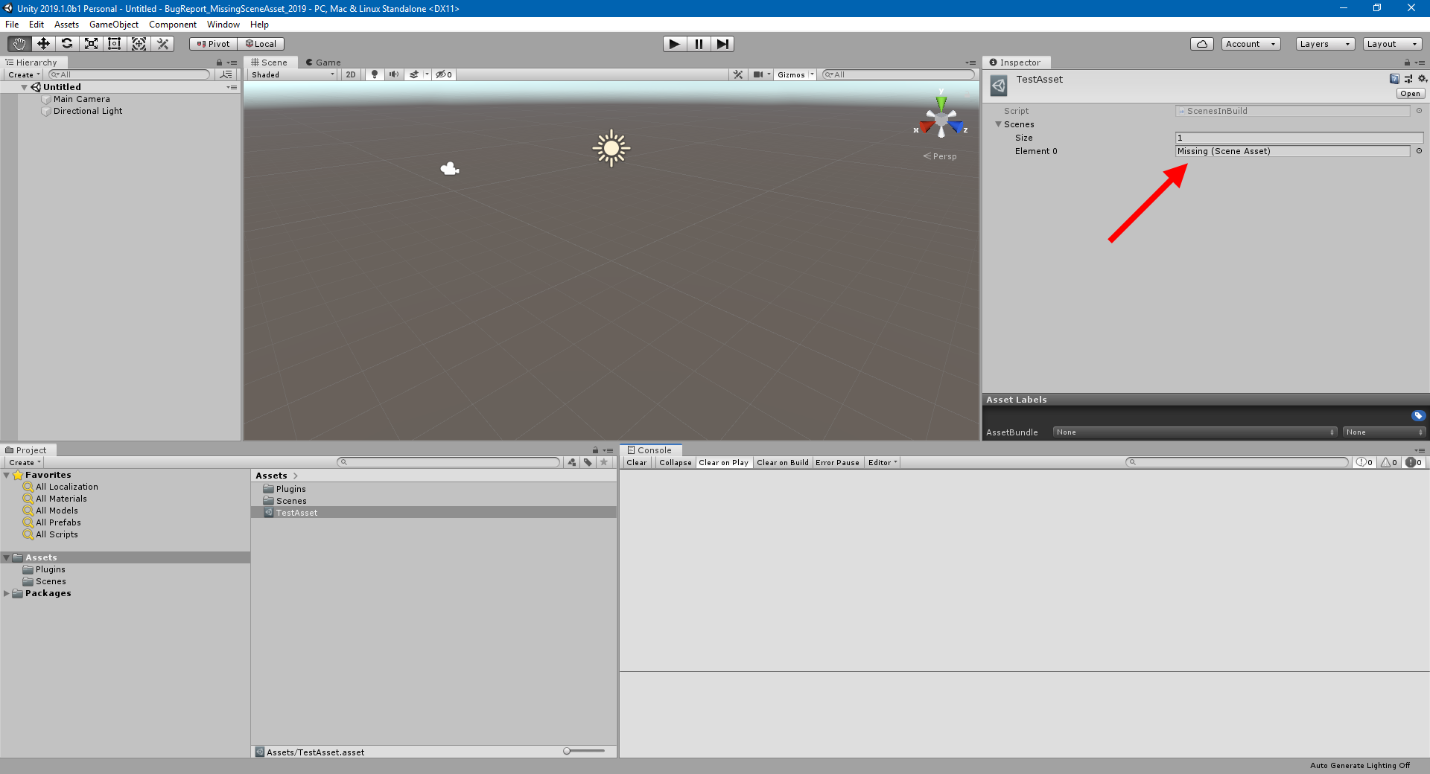
Task: Select the Rect Transform tool
Action: (114, 43)
